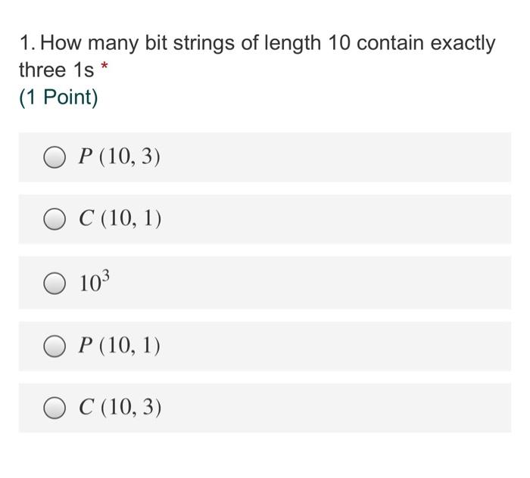
Task: Click the question number 1.
Action: click(27, 43)
